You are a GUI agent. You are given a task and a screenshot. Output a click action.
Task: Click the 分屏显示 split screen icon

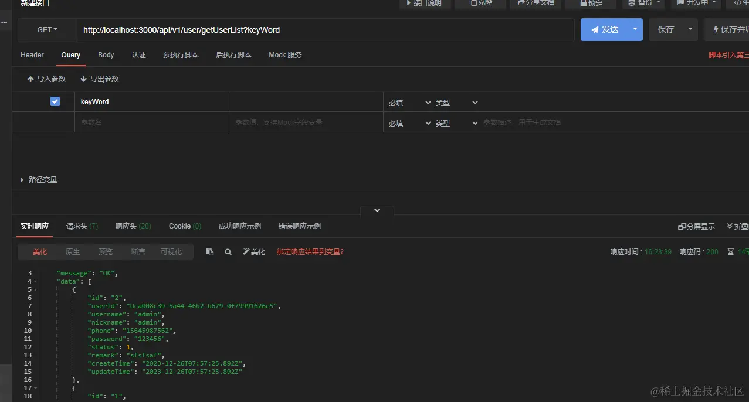[x=682, y=227]
